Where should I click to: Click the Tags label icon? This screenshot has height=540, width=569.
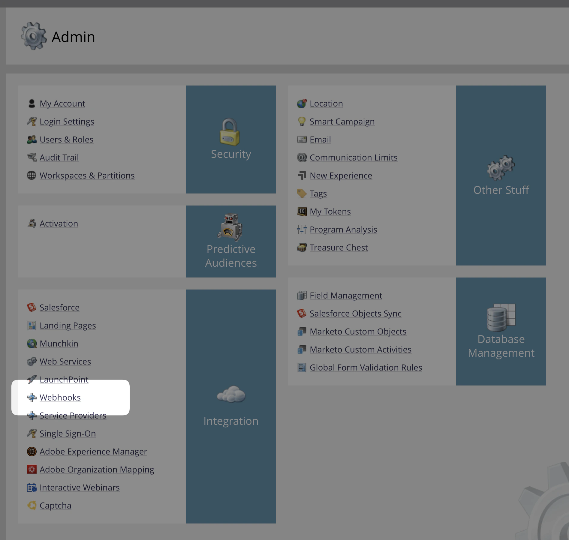tap(302, 193)
